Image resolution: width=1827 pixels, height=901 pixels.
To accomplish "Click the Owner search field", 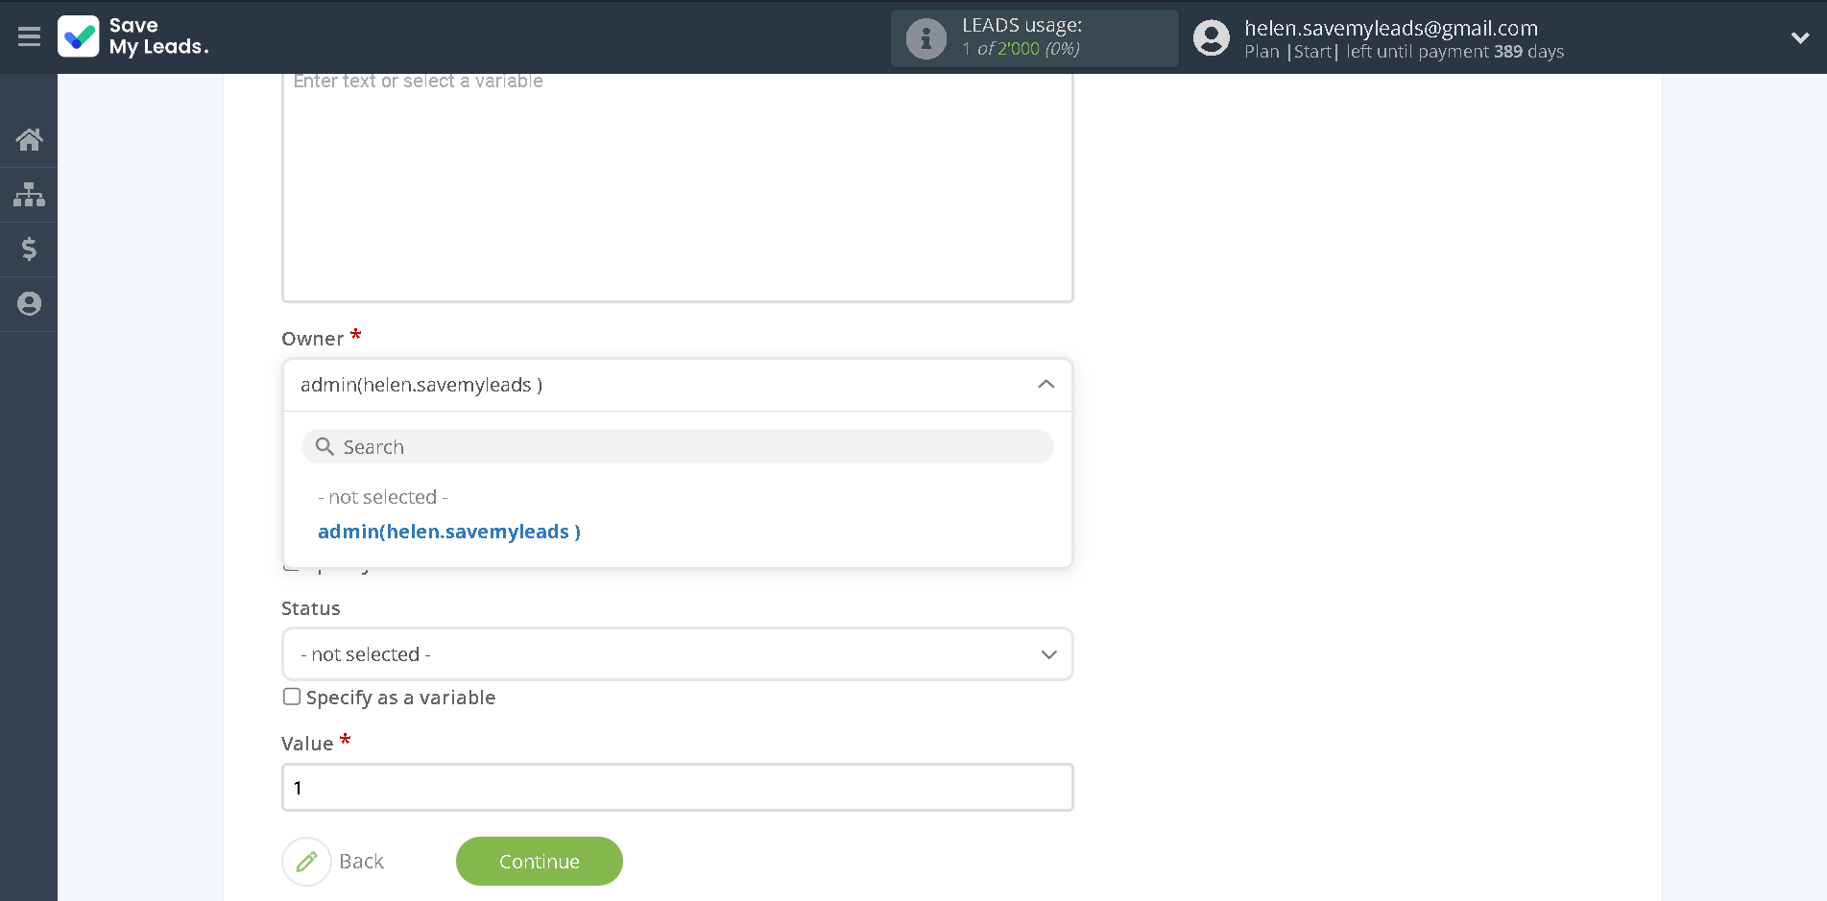I will [678, 447].
